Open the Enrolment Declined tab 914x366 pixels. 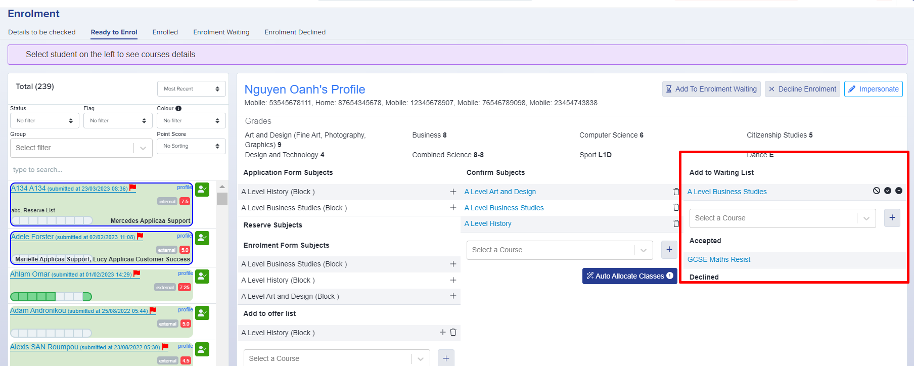pos(295,32)
